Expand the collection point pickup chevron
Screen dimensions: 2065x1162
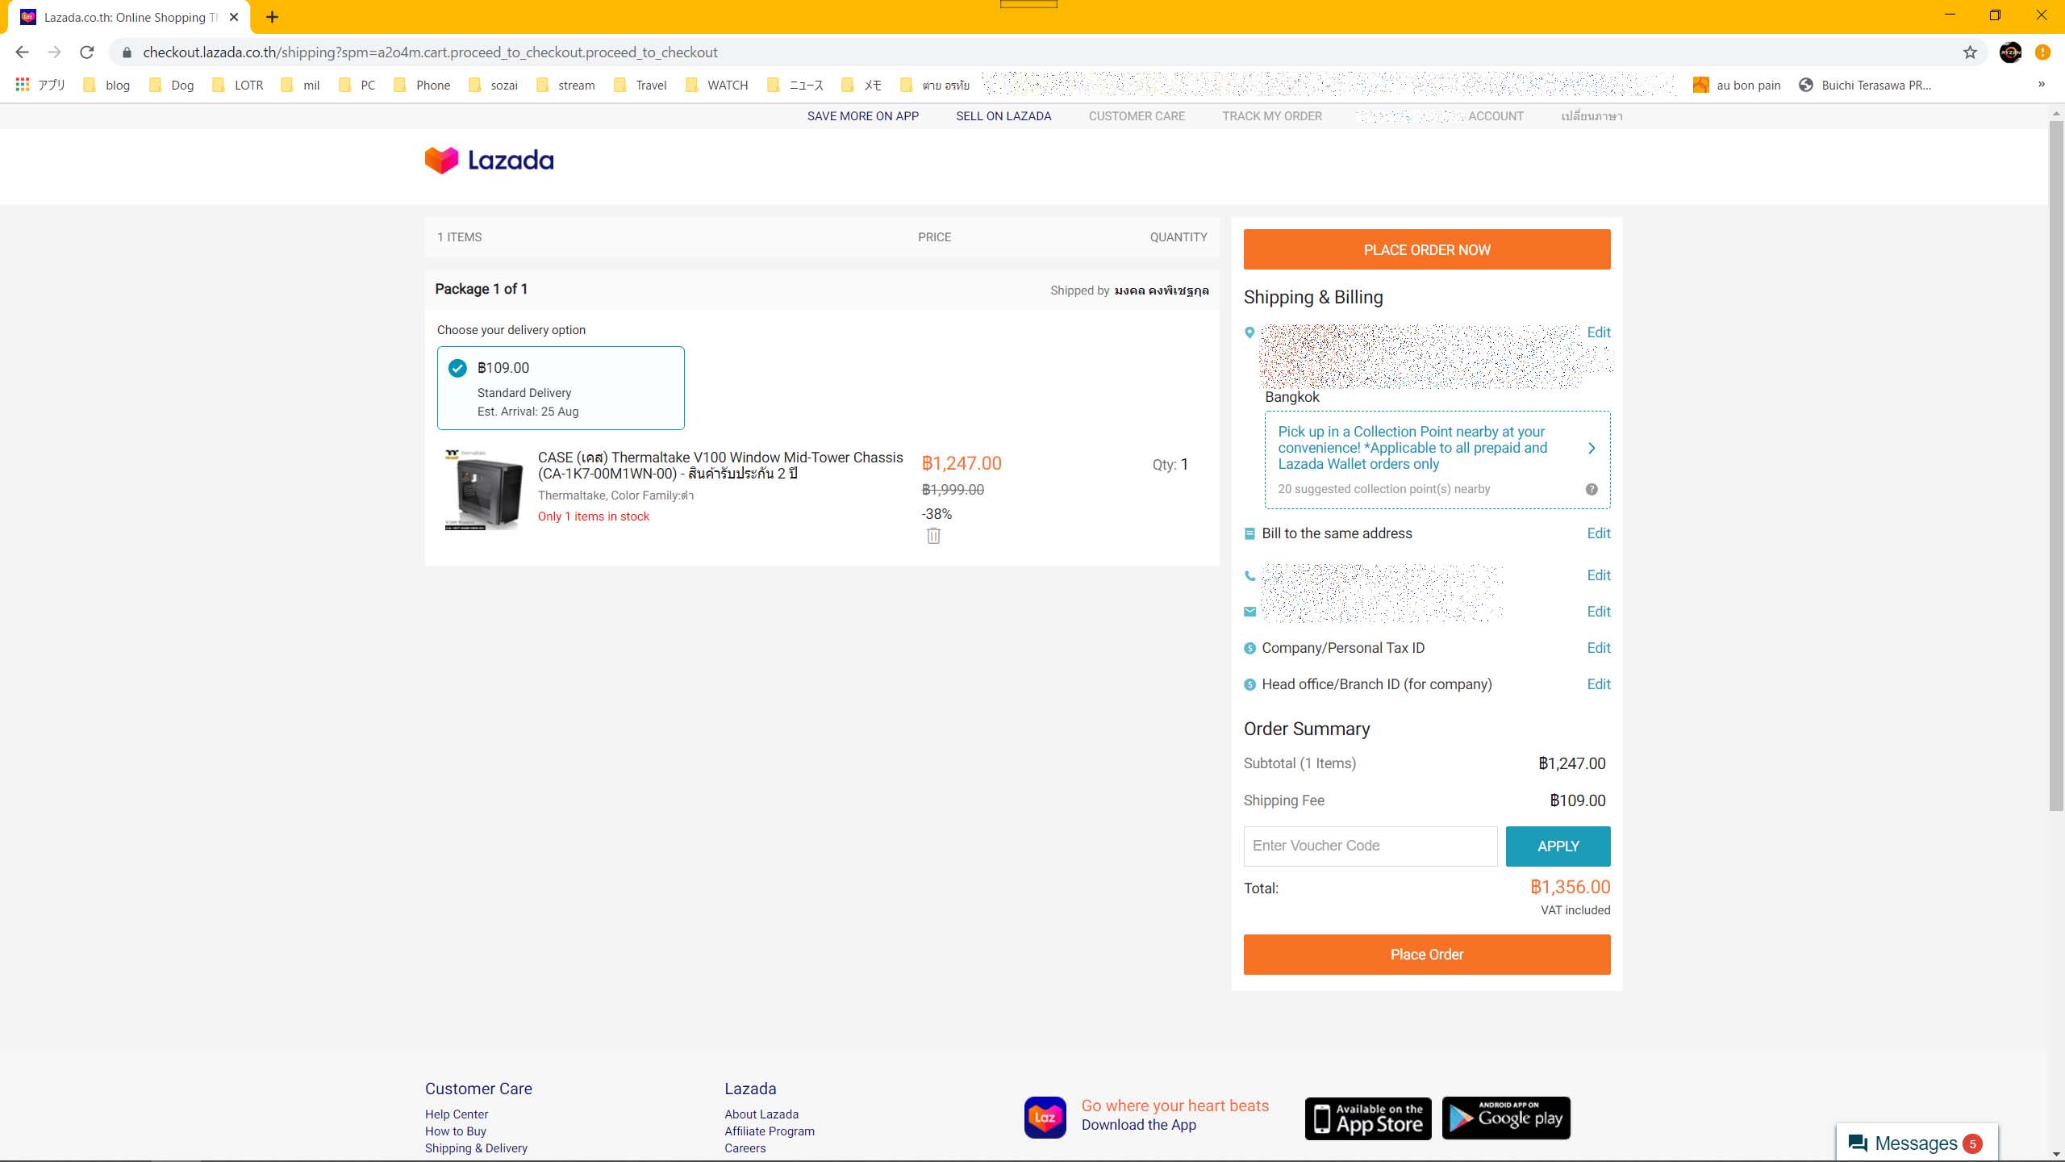(1592, 448)
